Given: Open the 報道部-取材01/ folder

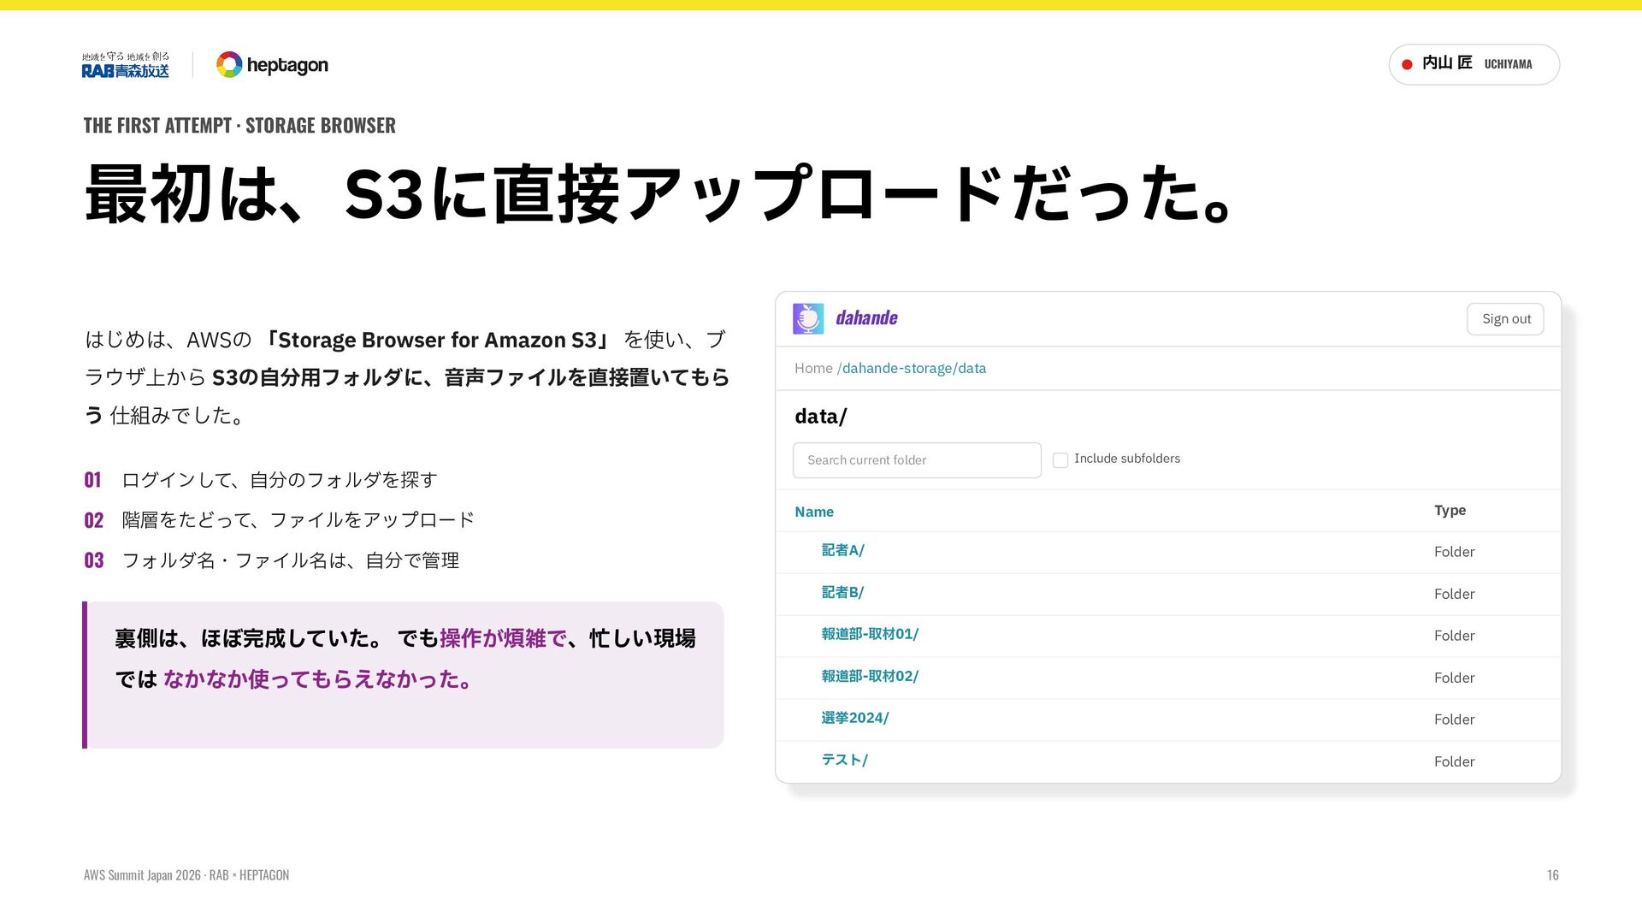Looking at the screenshot, I should click(870, 634).
